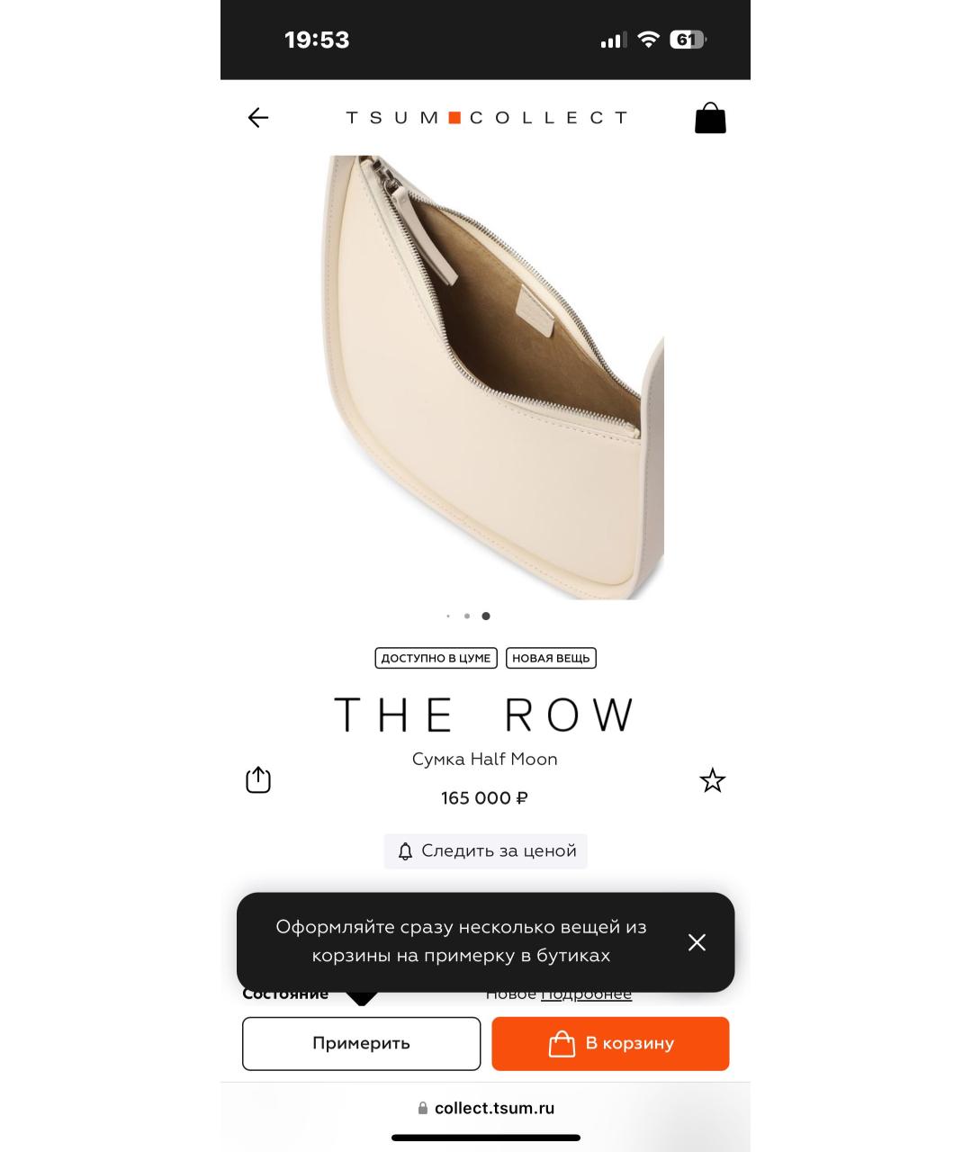Tap the Wi-Fi status icon

coord(648,40)
